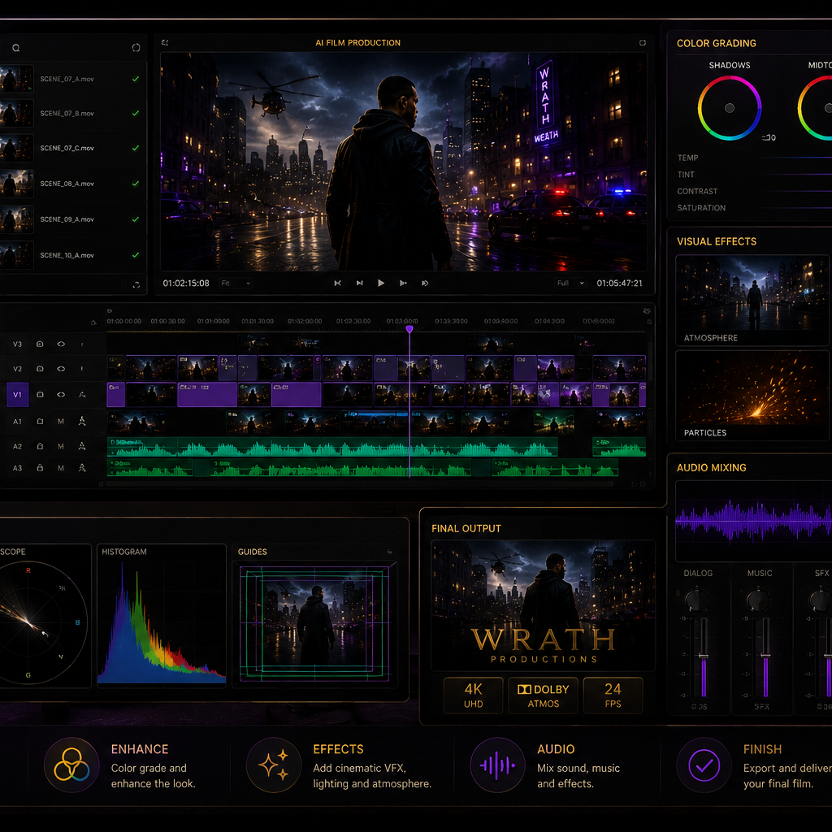Image resolution: width=832 pixels, height=832 pixels.
Task: Toggle visibility of the V3 track
Action: [x=61, y=344]
